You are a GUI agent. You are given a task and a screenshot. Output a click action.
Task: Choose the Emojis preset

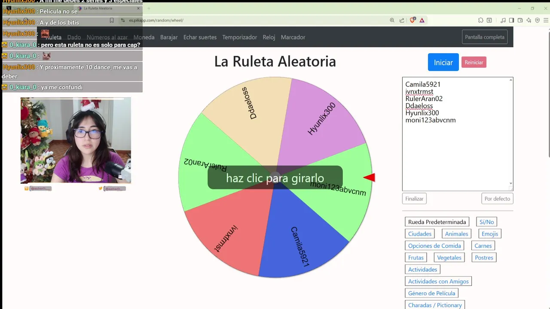[490, 234]
